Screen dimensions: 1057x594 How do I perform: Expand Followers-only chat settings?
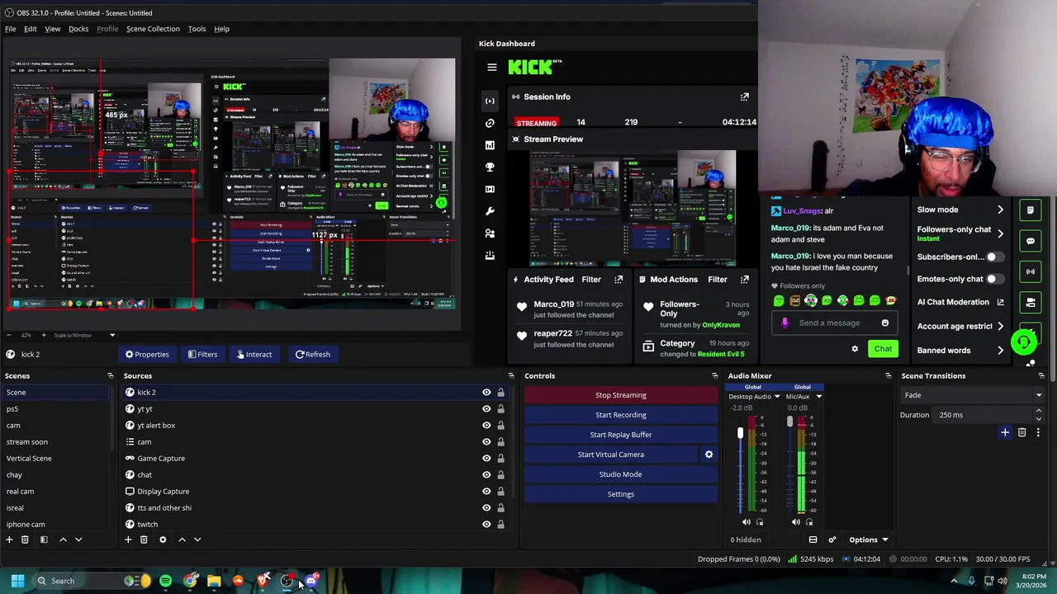tap(1001, 233)
